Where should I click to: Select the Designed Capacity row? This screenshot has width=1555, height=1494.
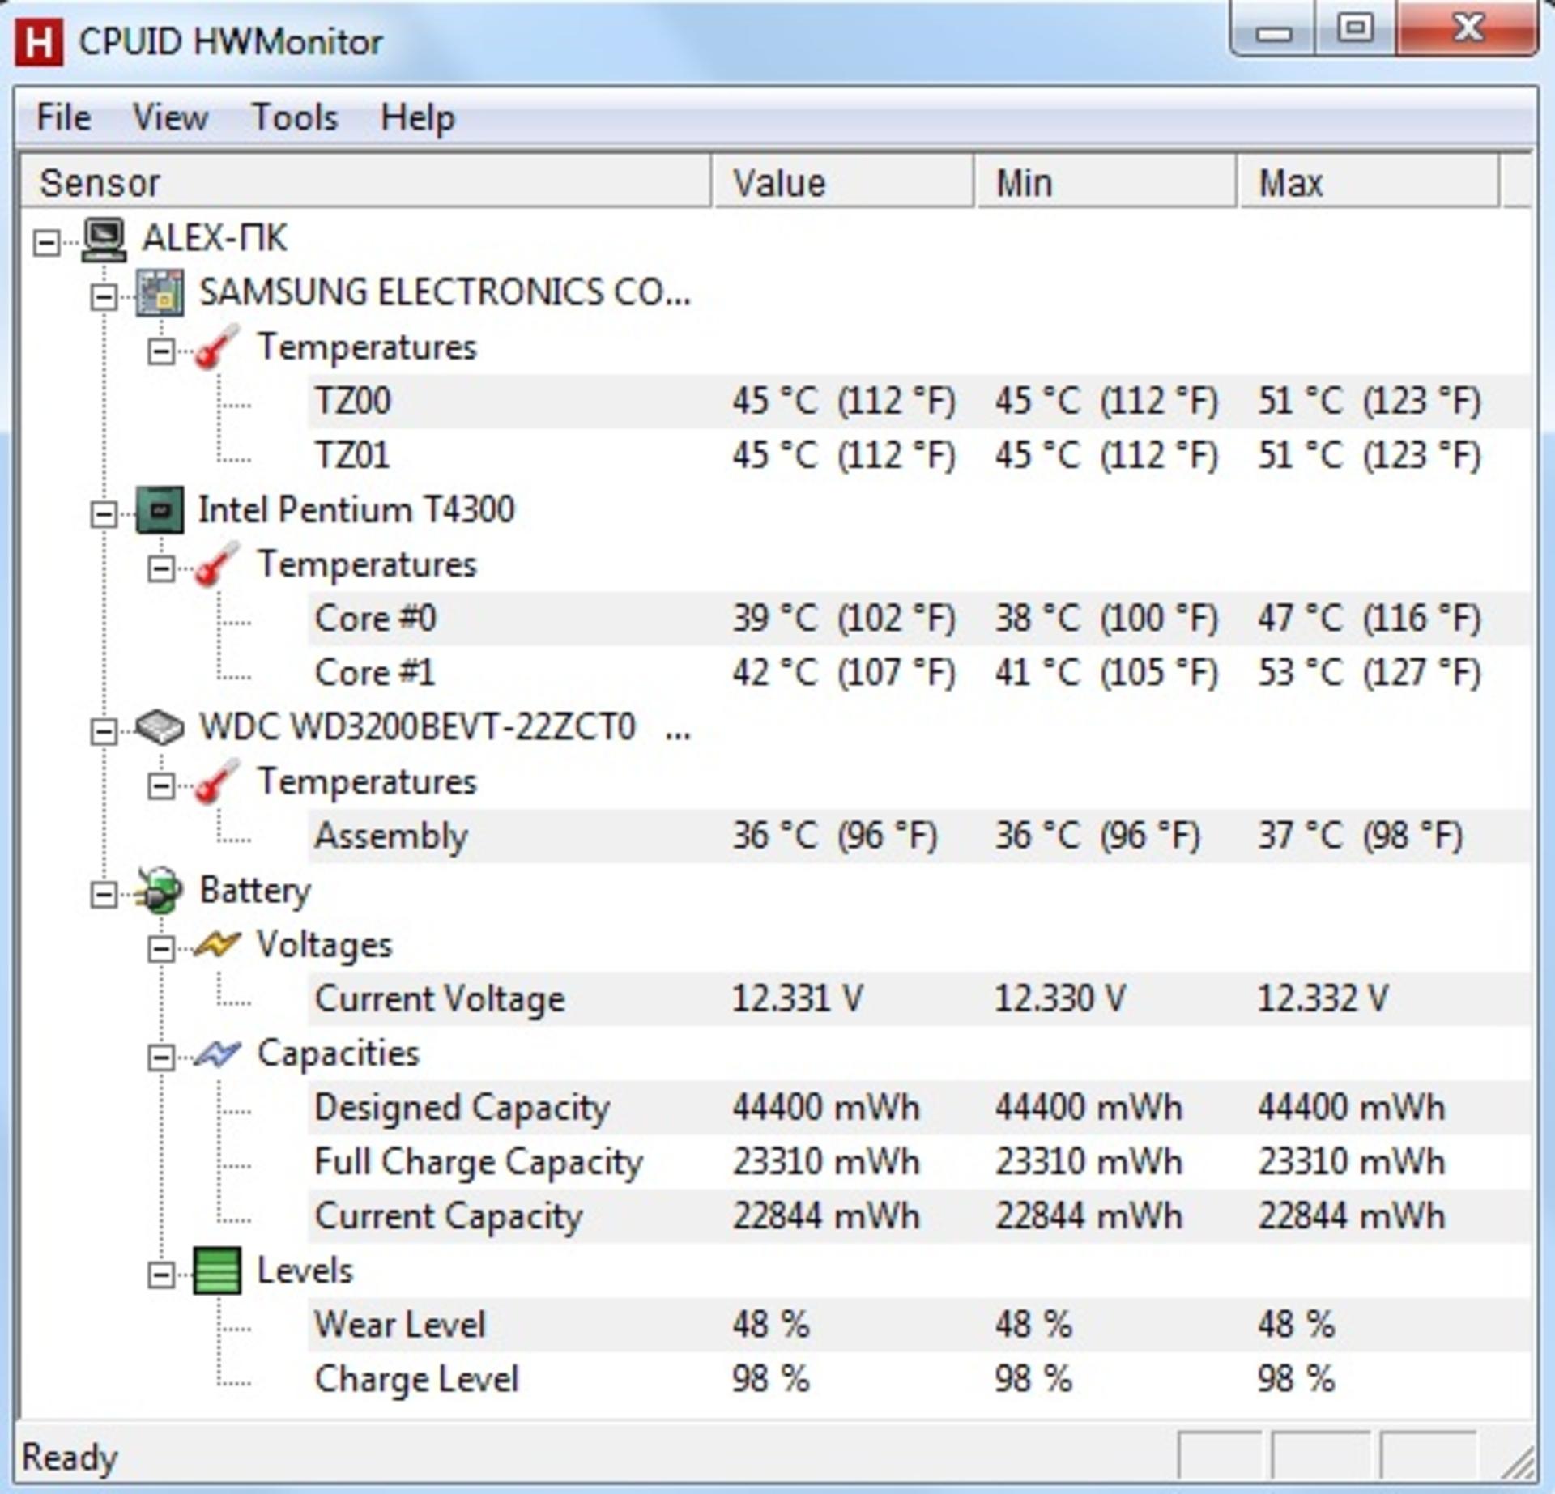pos(918,1109)
